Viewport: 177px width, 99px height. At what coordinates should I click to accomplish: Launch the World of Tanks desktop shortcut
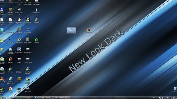point(37,21)
